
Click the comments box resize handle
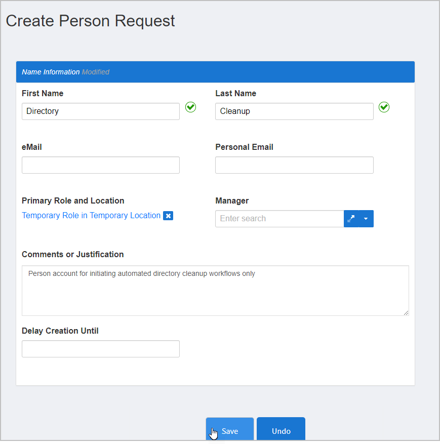(x=406, y=313)
